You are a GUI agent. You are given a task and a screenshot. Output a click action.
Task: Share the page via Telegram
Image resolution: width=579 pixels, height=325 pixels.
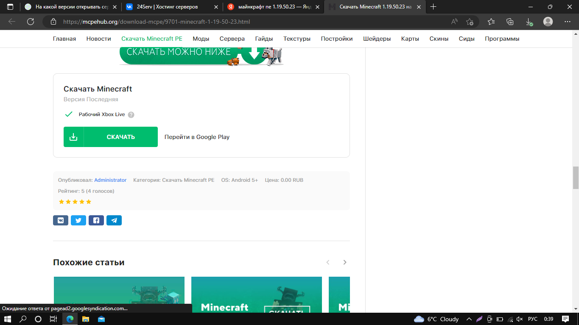[114, 220]
